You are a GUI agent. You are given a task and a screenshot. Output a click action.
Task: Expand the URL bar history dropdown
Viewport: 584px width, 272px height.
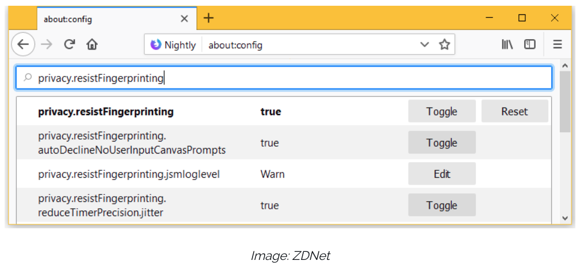click(x=425, y=45)
